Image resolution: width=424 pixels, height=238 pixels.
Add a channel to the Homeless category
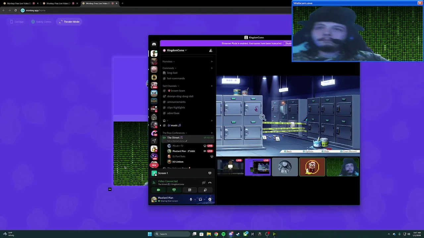(x=212, y=61)
